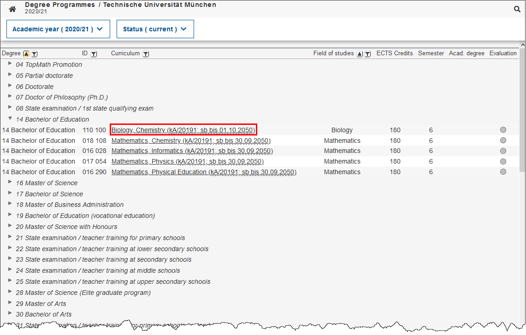Open the Curriculum column filter icon
526x335 pixels.
point(146,54)
